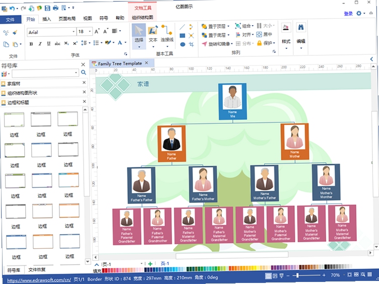
Task: Click 置于底层 send to back
Action: (215, 35)
